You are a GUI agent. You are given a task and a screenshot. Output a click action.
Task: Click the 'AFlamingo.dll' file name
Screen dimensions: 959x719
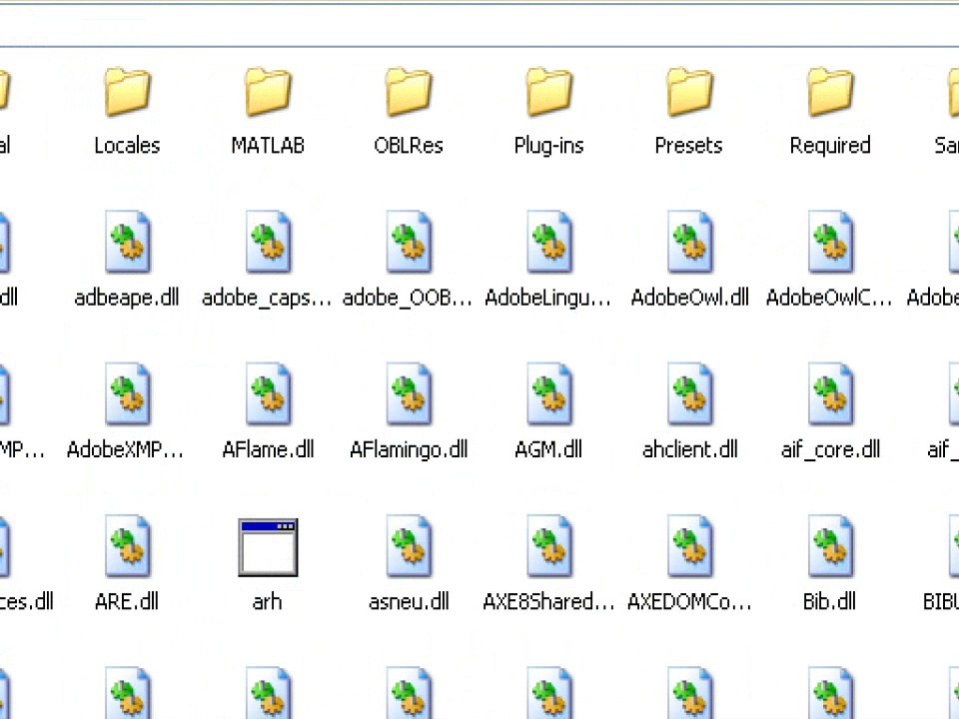click(x=409, y=450)
